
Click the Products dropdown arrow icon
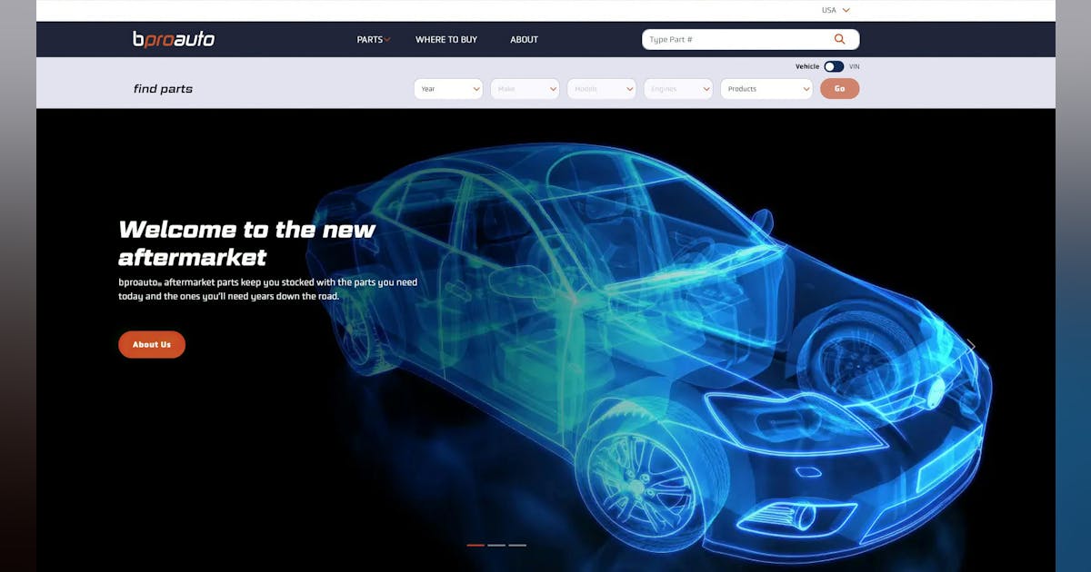point(805,88)
